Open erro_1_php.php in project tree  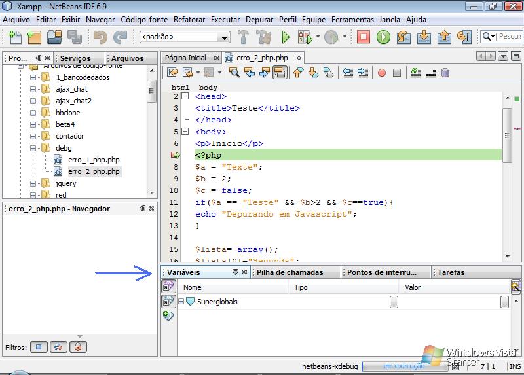pyautogui.click(x=94, y=160)
